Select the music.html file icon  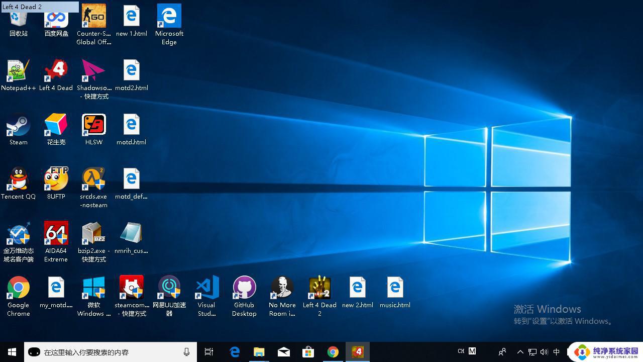coord(395,292)
